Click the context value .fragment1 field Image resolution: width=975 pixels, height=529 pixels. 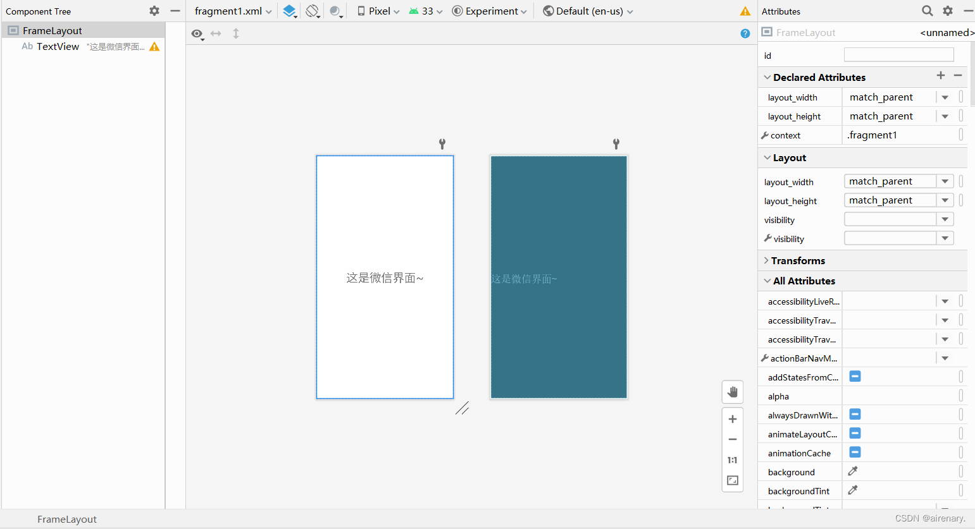(899, 135)
